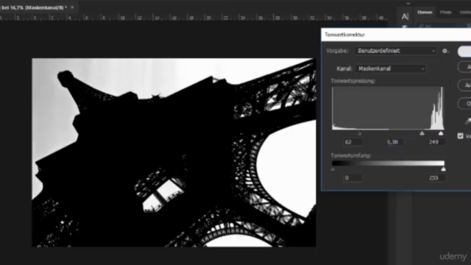This screenshot has width=471, height=265.
Task: Open the Kanal dropdown showing Maskenkanal
Action: pos(391,68)
